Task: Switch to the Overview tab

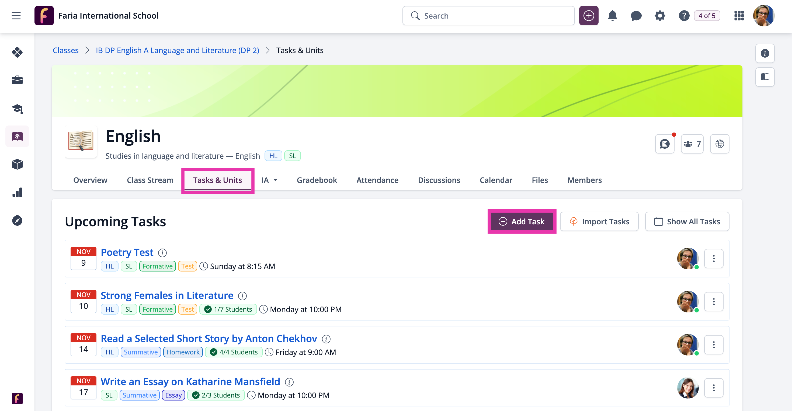Action: pyautogui.click(x=91, y=180)
